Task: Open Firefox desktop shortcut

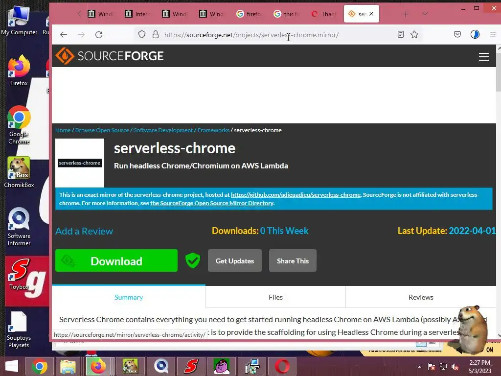Action: (19, 70)
